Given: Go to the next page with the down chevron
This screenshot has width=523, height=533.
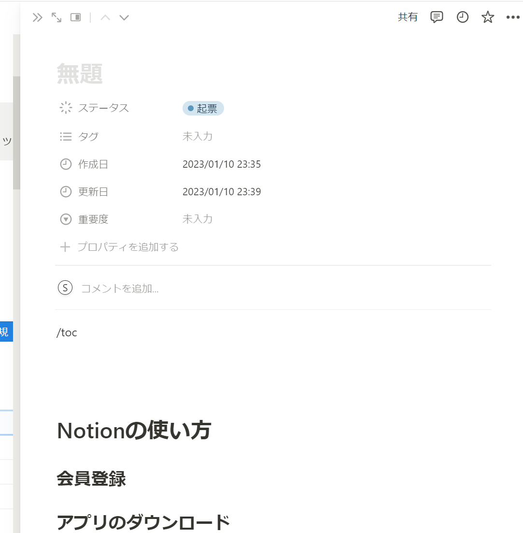Looking at the screenshot, I should (x=124, y=17).
